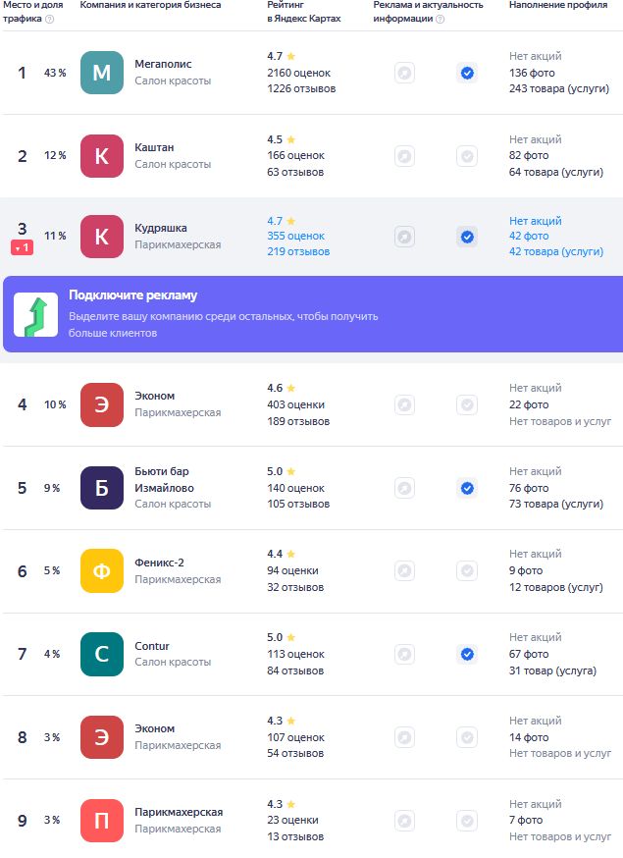623x858 pixels.
Task: Click the 64 товара (услуги) text
Action: point(556,173)
